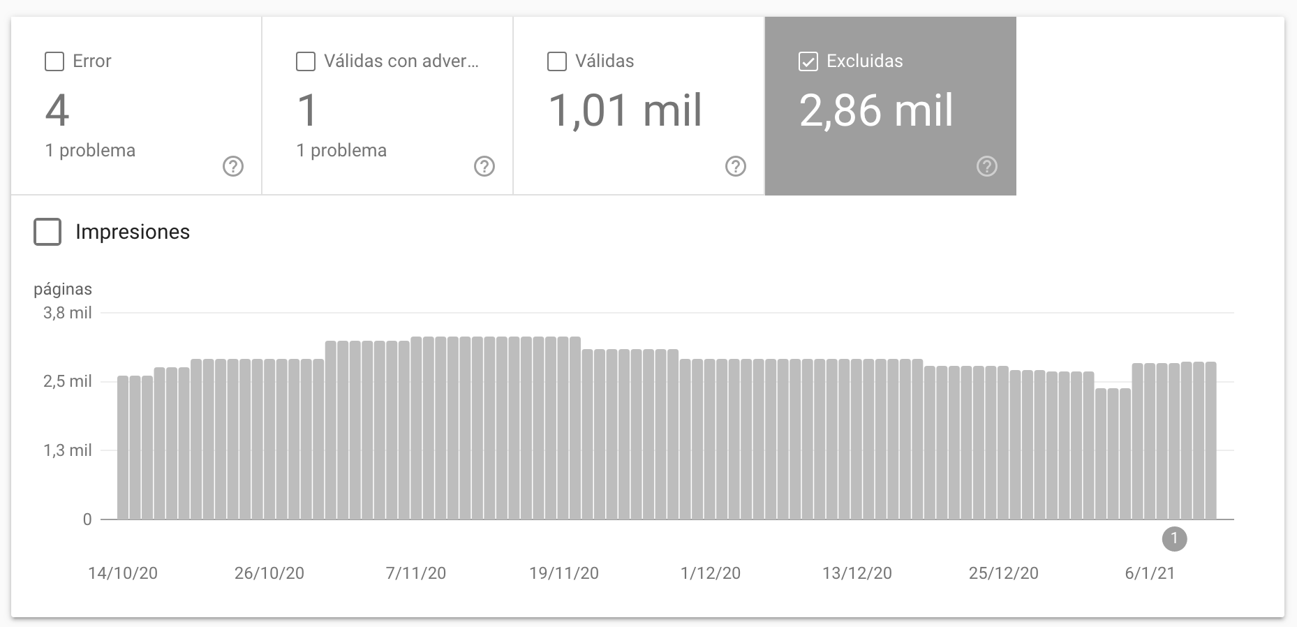Enable the Impresiones checkbox
The image size is (1297, 627).
coord(47,232)
